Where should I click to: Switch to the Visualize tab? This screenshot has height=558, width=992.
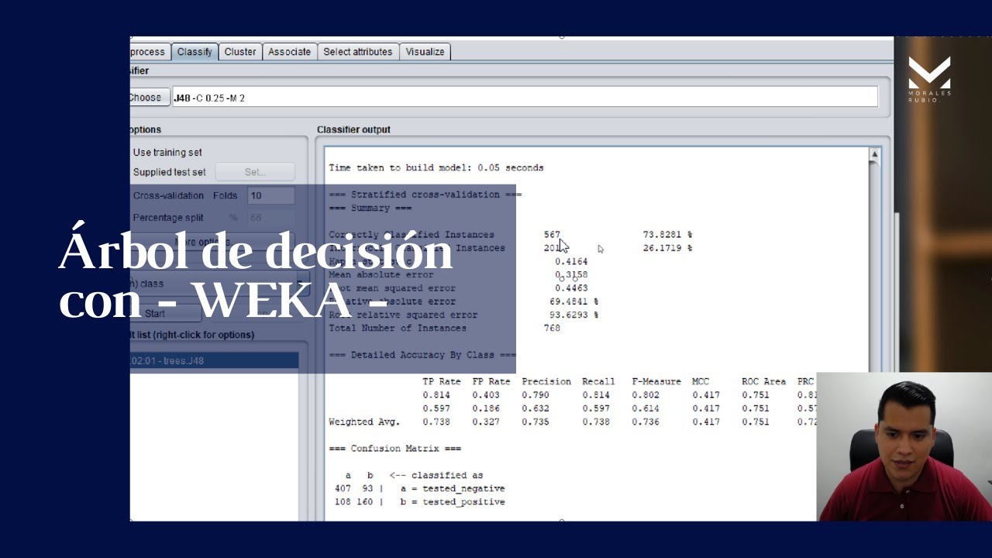(425, 52)
